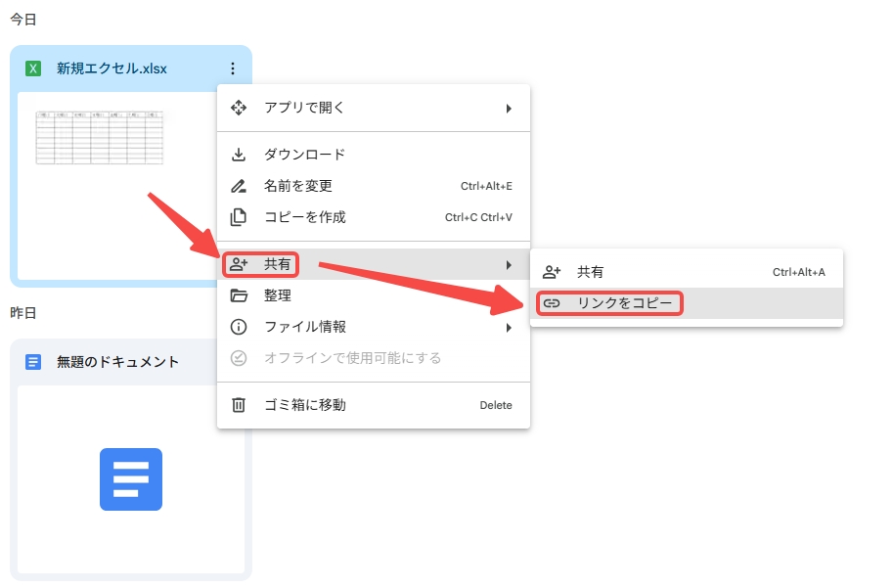Click the アプリで開く label

[x=304, y=108]
